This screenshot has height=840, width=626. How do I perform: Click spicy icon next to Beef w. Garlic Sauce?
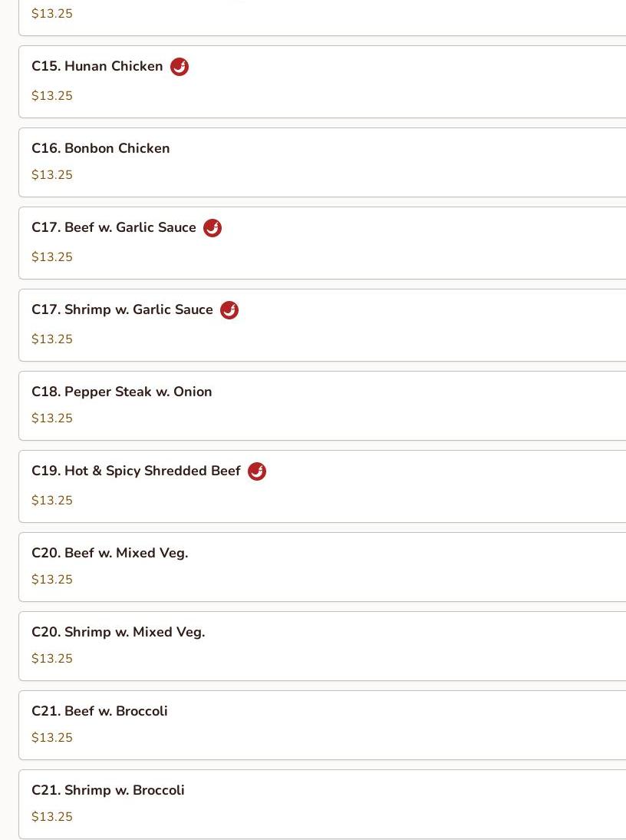pos(213,228)
